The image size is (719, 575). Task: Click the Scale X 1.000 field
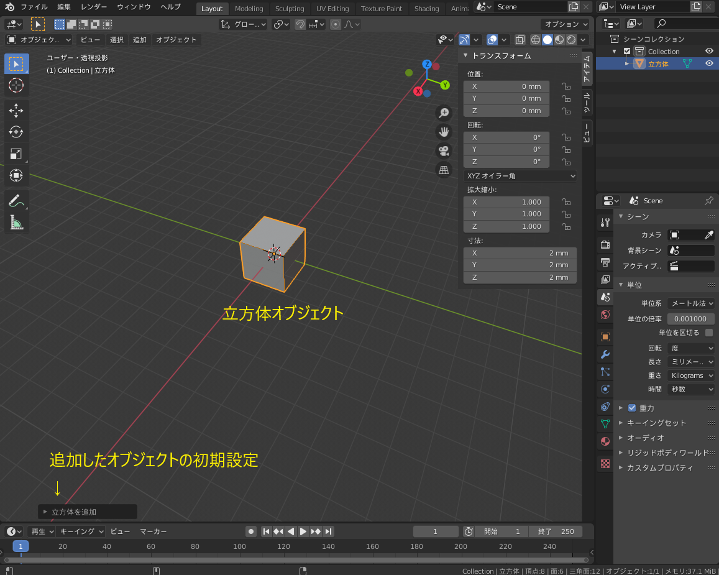click(506, 202)
